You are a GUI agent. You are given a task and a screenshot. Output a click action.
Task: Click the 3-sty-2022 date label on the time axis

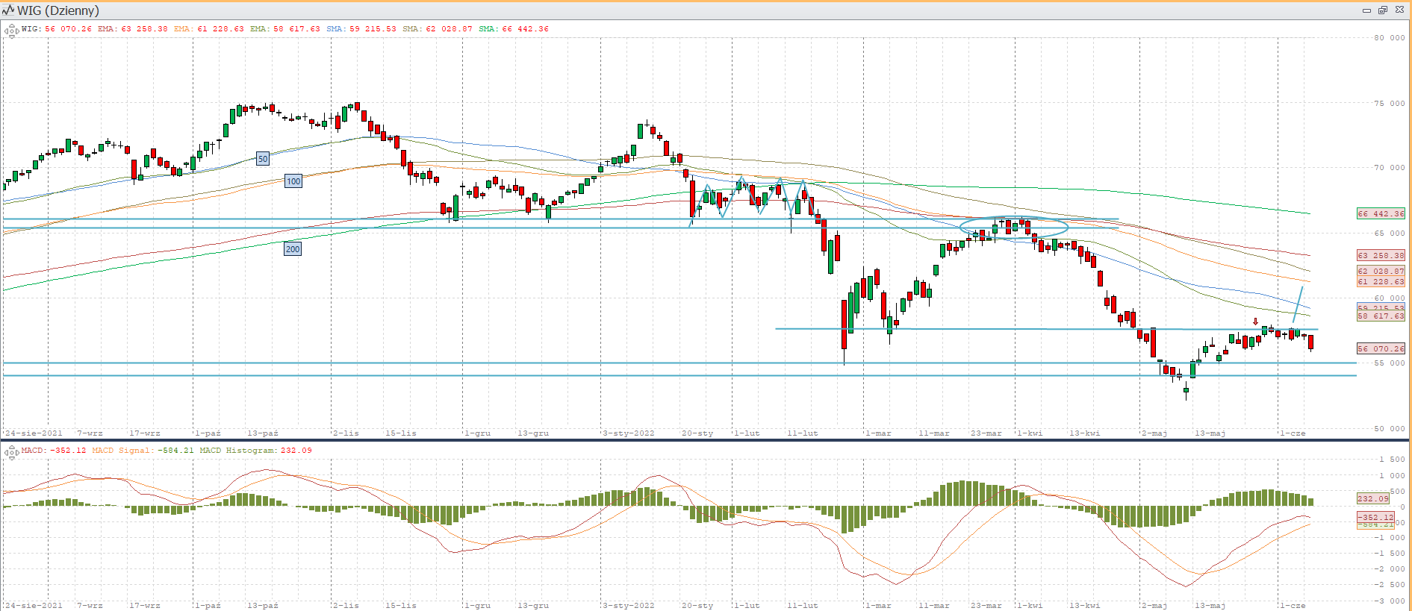[x=628, y=433]
